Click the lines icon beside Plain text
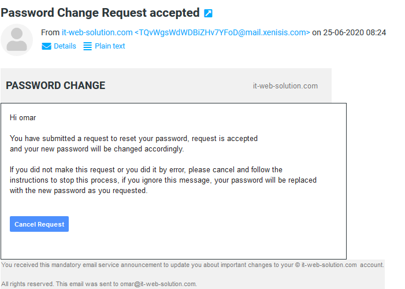405x289 pixels. 87,46
